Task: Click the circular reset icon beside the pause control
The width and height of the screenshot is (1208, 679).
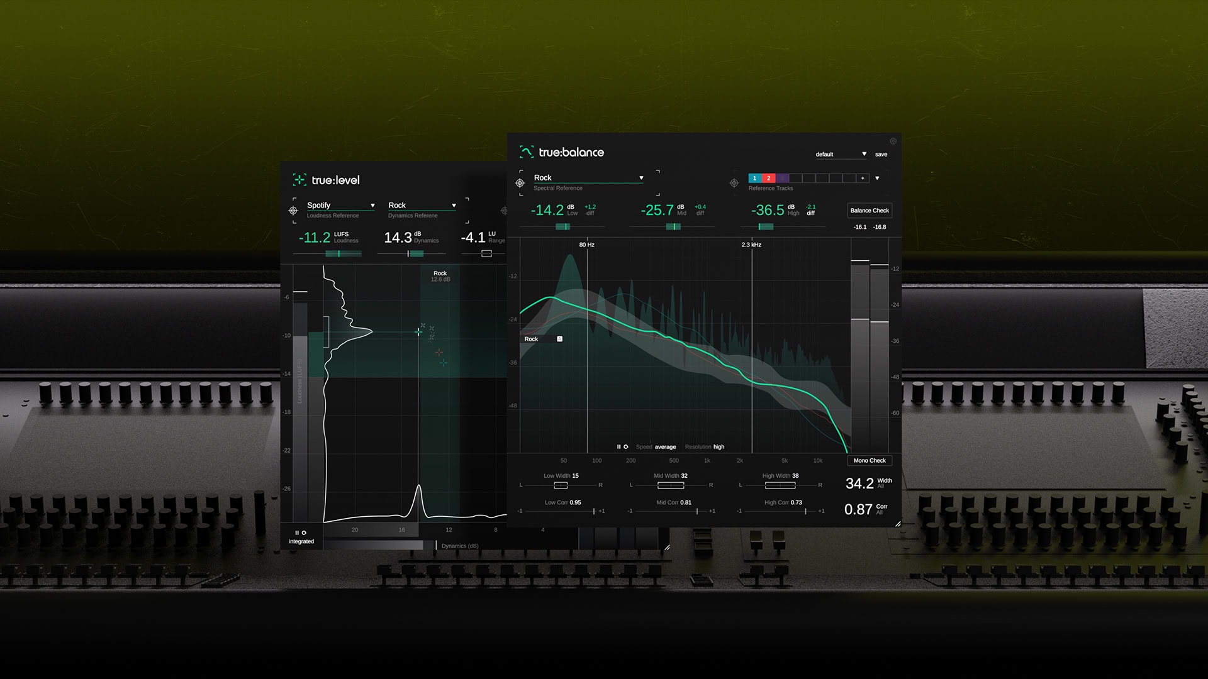Action: [x=626, y=446]
